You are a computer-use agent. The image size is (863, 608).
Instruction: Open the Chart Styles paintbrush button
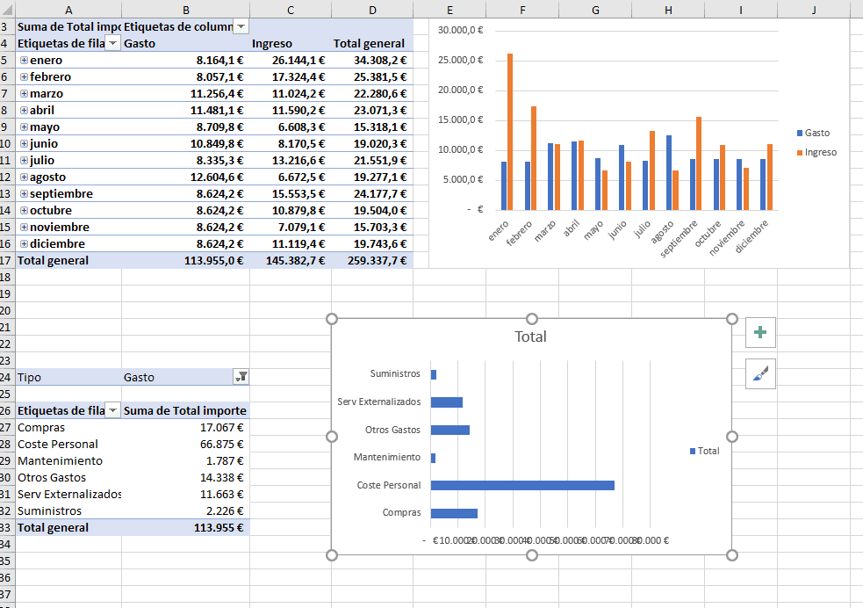point(760,374)
